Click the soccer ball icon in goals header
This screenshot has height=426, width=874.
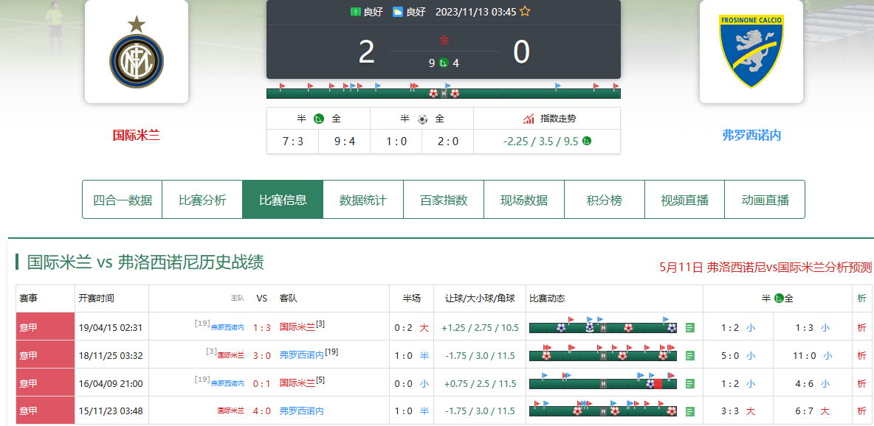coord(422,119)
